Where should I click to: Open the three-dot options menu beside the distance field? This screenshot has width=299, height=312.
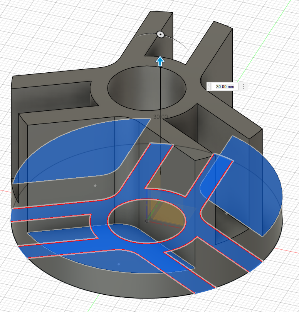pos(243,86)
